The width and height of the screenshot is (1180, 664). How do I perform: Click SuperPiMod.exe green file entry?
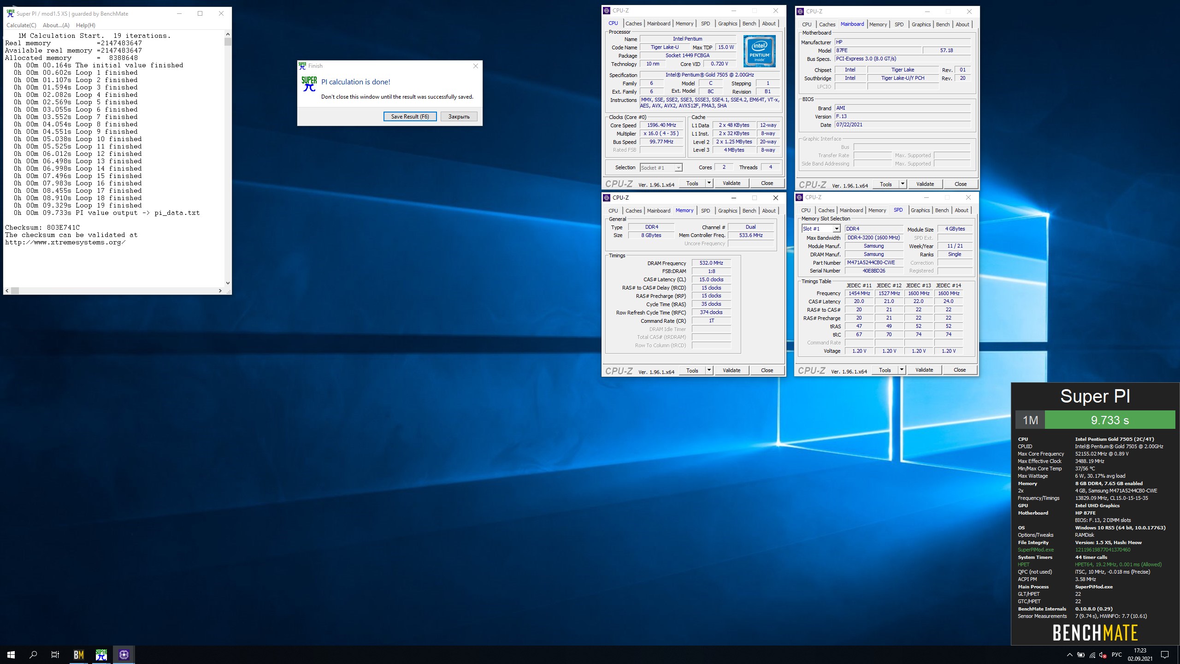coord(1036,550)
